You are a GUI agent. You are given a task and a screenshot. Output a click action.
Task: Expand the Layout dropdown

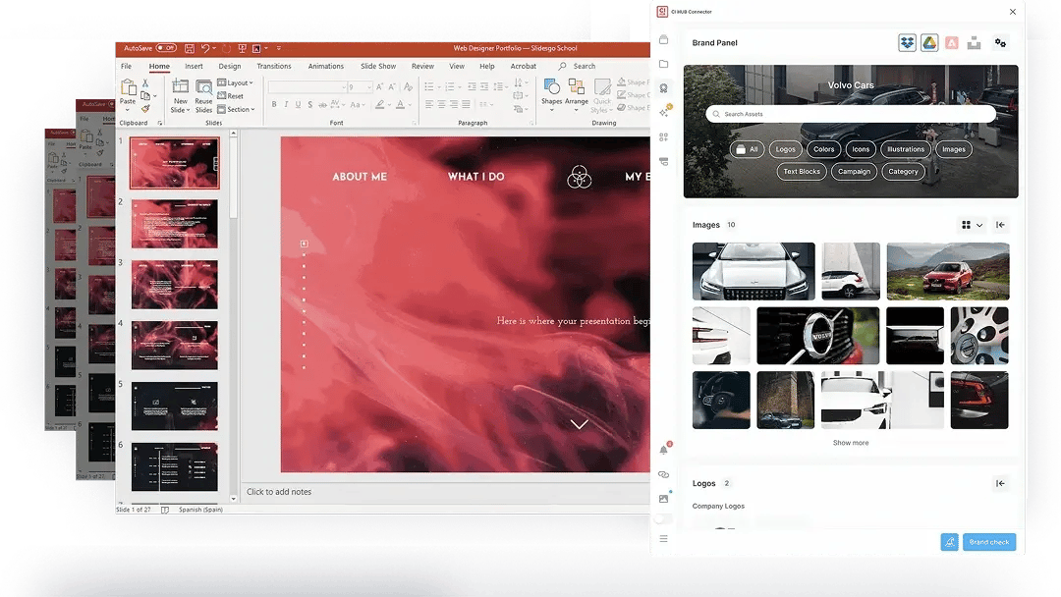(236, 83)
